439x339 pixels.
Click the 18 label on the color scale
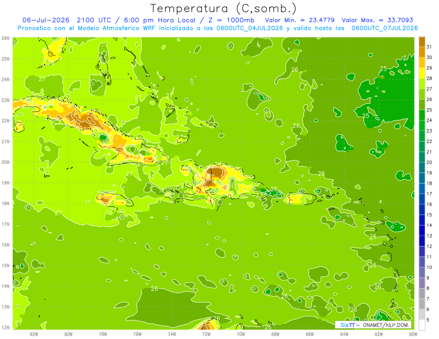coord(429,183)
